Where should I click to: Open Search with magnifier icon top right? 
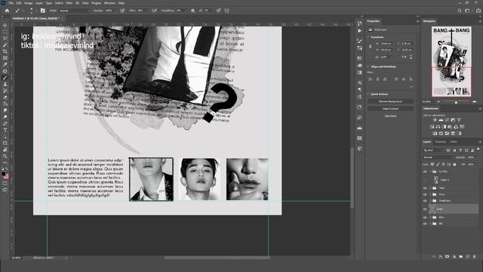(x=460, y=11)
